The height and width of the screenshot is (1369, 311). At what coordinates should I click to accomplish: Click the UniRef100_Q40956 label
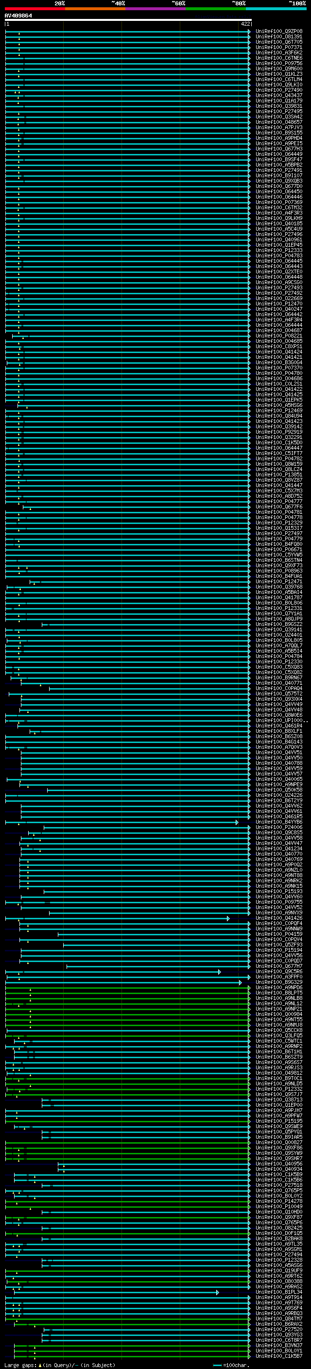(x=279, y=1164)
